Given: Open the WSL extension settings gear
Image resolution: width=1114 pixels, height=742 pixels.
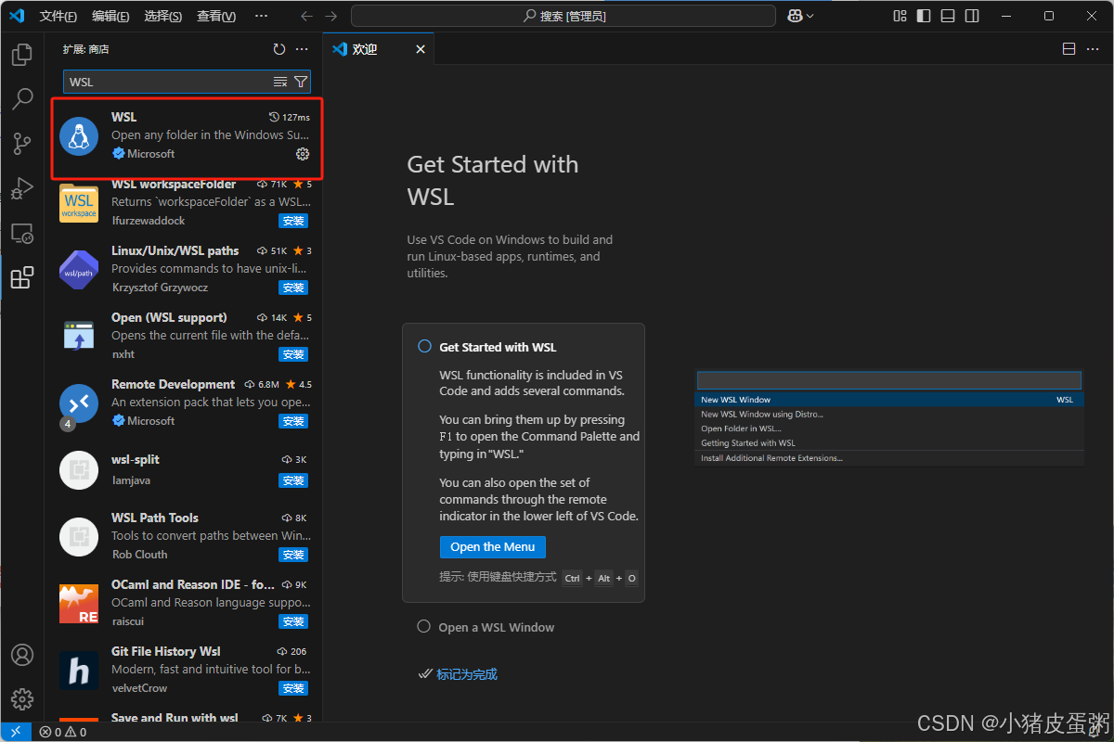Looking at the screenshot, I should (x=302, y=154).
